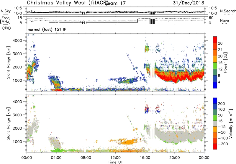This screenshot has height=164, width=236.
Task: Click the '08:00' time axis label
Action: point(86,158)
